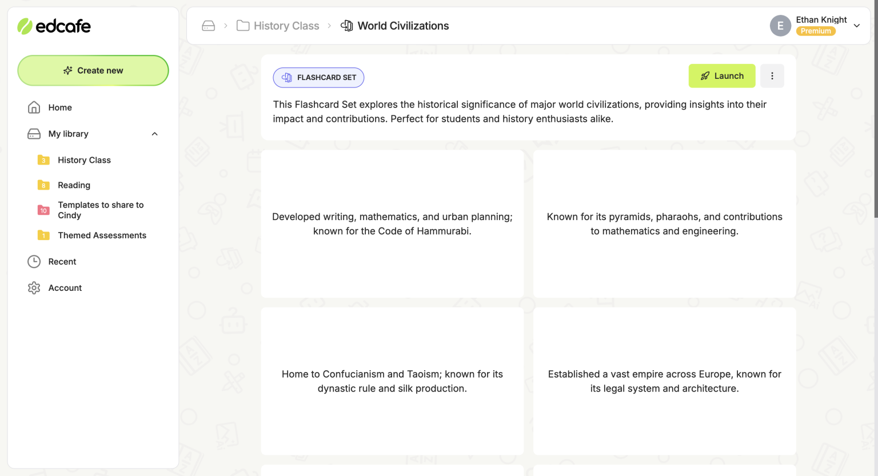This screenshot has width=878, height=476.
Task: Open the user account dropdown arrow
Action: [x=856, y=26]
